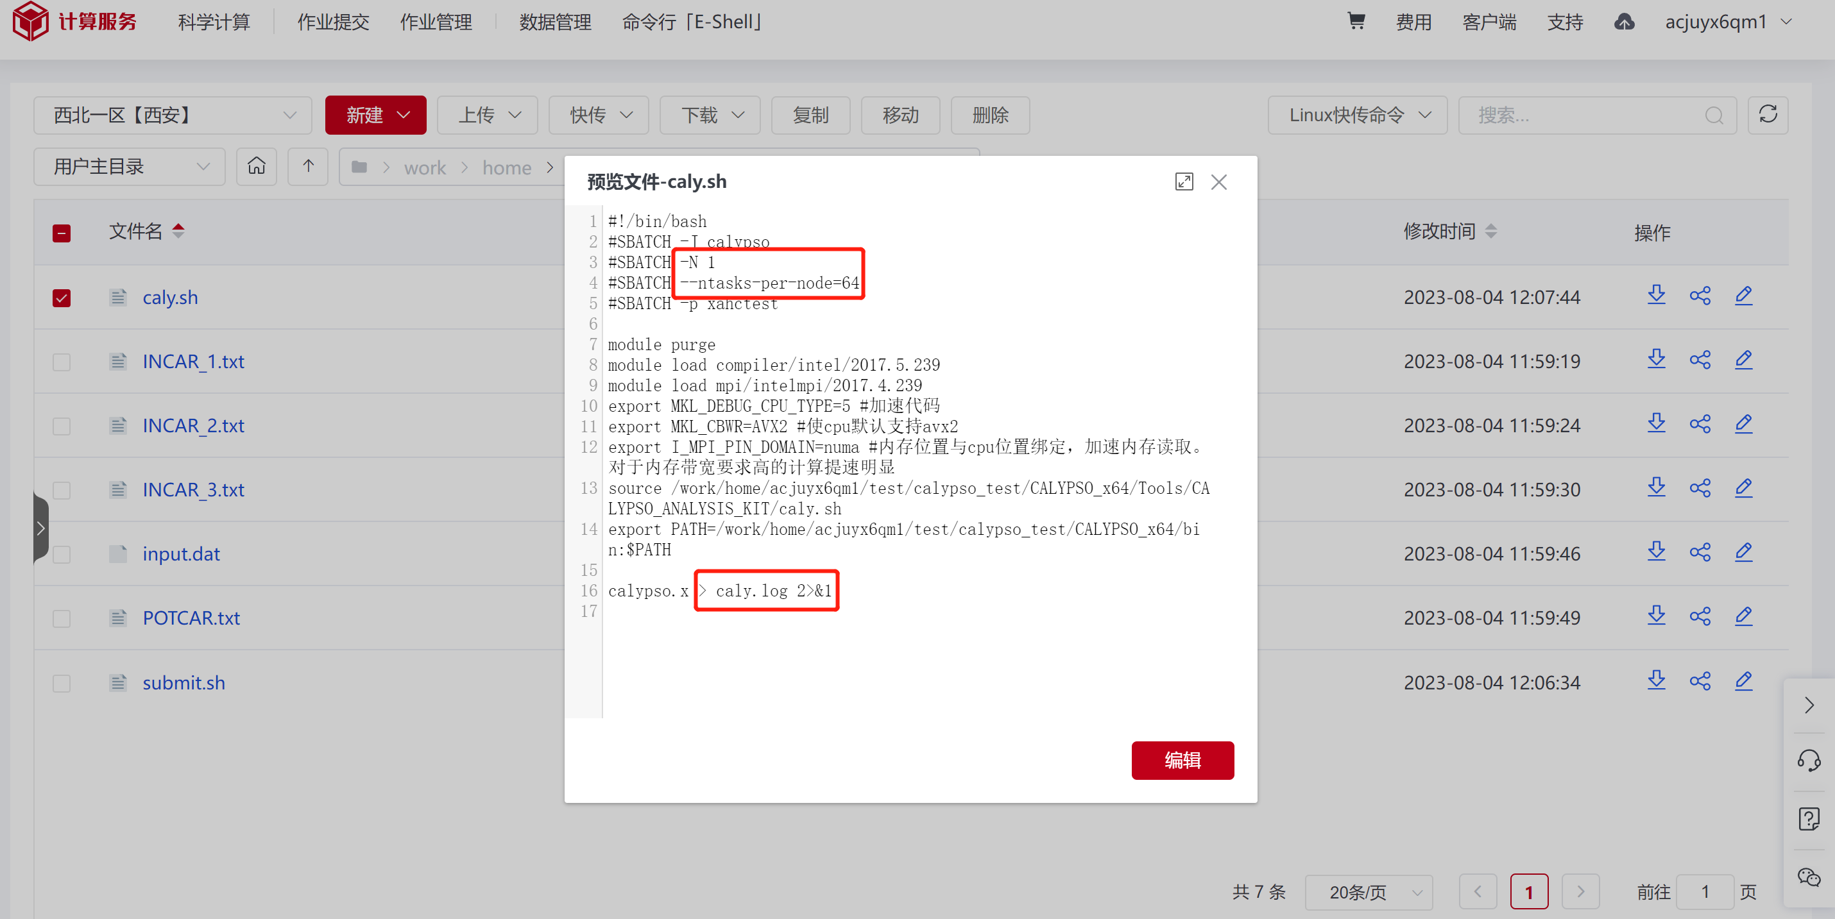Go up one directory with arrow icon
Viewport: 1835px width, 919px height.
308,166
